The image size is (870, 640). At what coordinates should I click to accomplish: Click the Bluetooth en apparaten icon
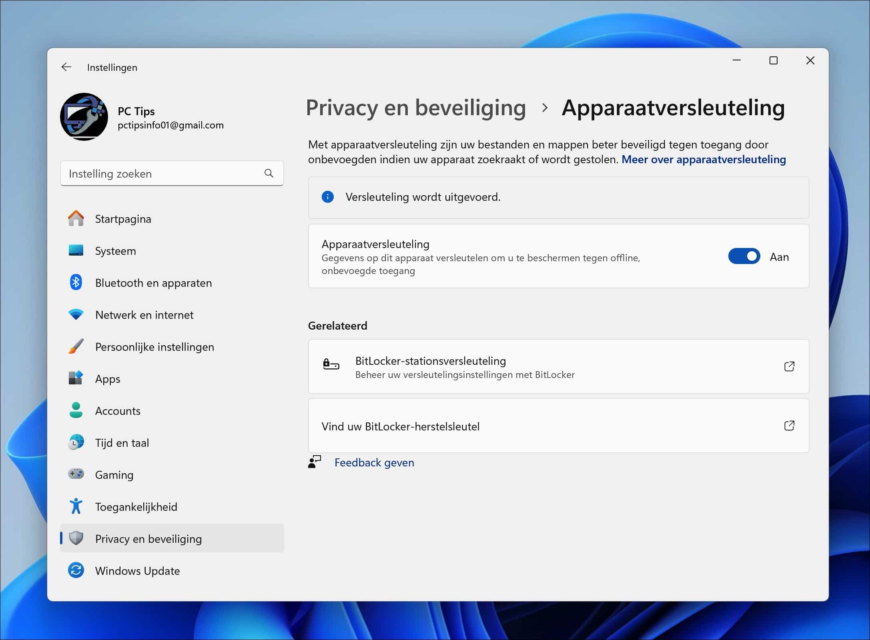[x=76, y=282]
